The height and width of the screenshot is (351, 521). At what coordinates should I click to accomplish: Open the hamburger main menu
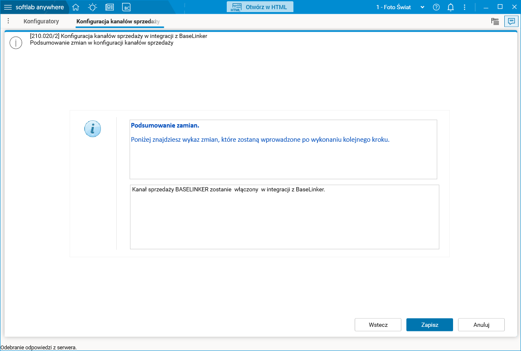pyautogui.click(x=8, y=7)
